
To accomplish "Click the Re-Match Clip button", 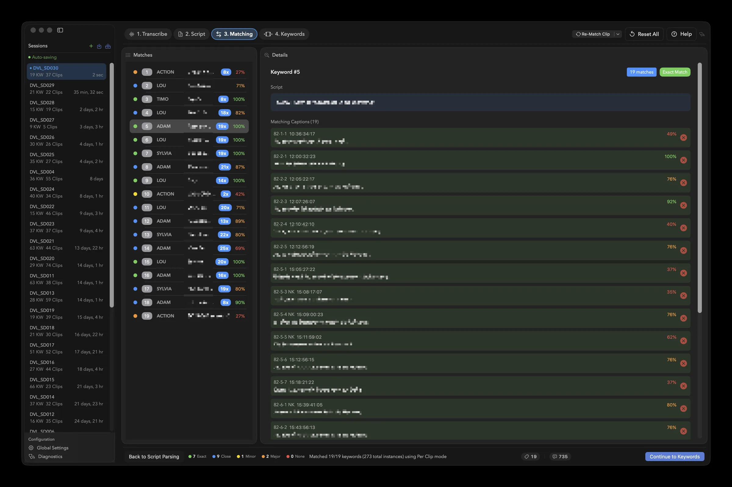I will (593, 34).
